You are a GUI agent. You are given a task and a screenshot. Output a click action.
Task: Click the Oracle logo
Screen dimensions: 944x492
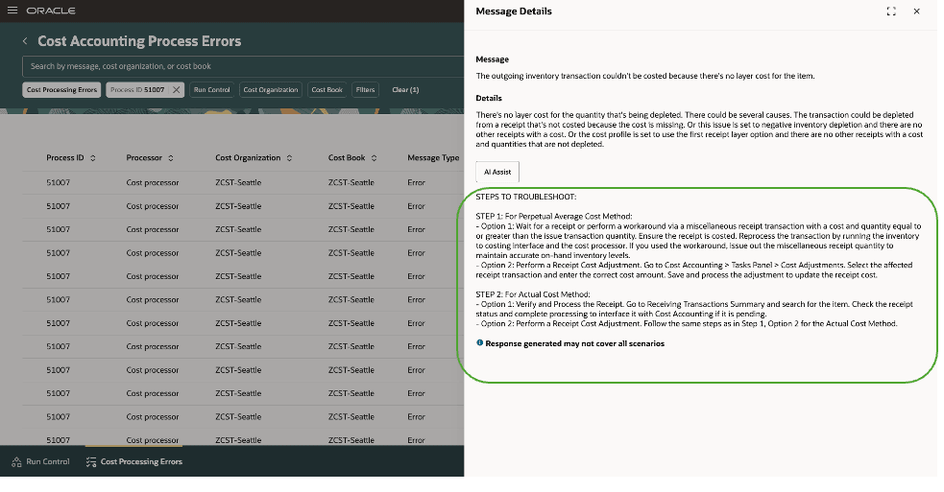tap(51, 11)
